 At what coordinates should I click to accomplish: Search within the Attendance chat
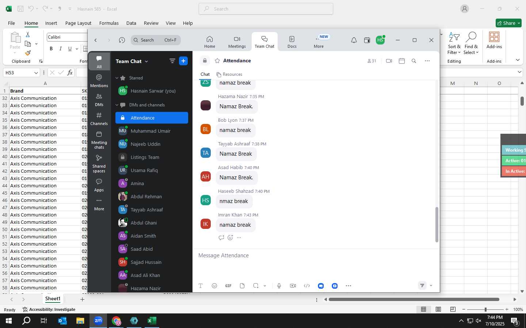[x=414, y=61]
